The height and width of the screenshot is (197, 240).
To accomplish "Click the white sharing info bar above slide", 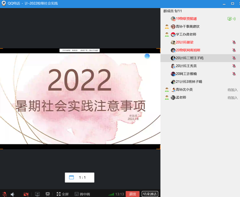I will [79, 50].
